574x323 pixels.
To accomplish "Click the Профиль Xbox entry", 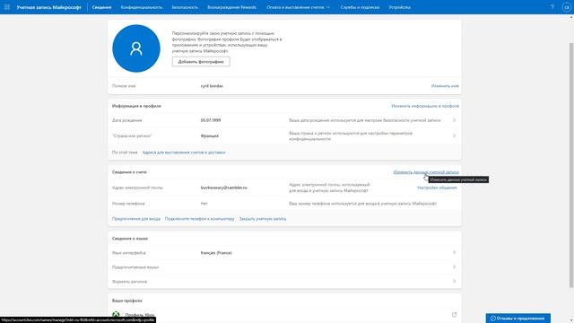I will tap(140, 315).
